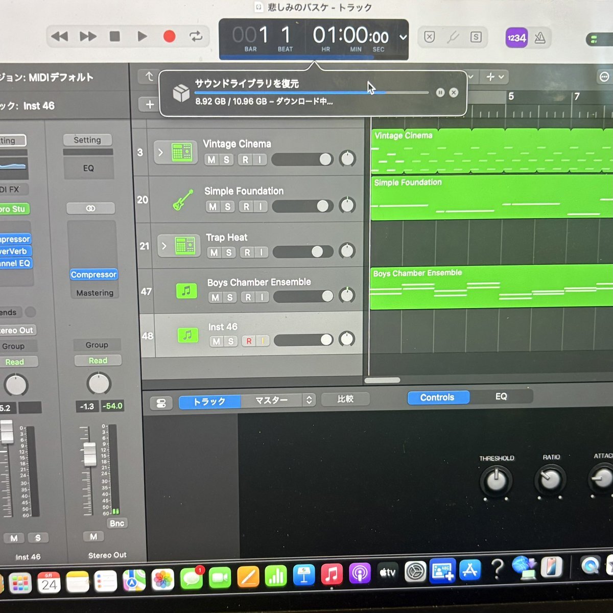Start playback with the Play button
This screenshot has height=613, width=613.
tap(142, 36)
